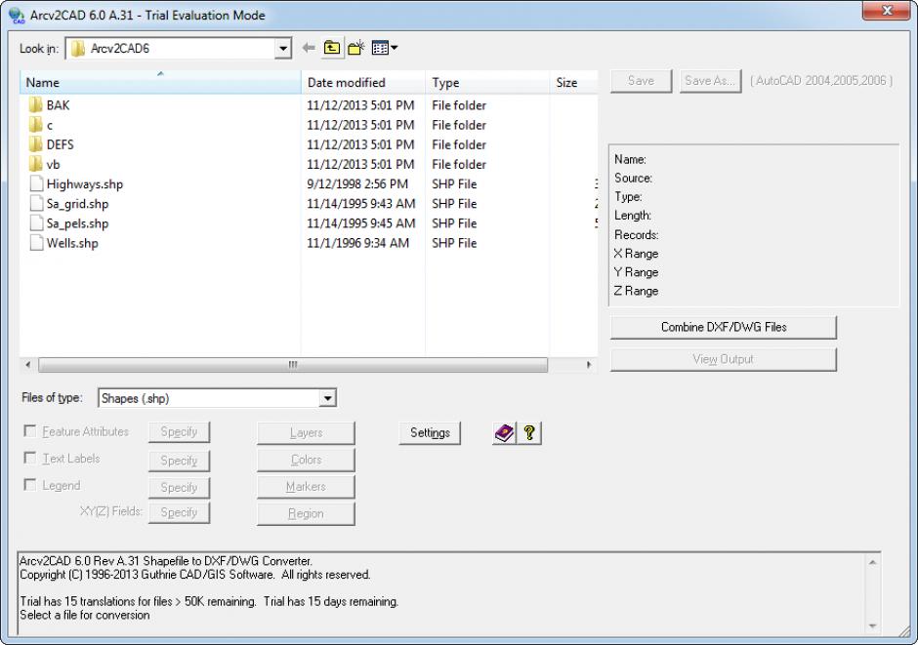918x645 pixels.
Task: Click SHP File type of Wells.shp
Action: (454, 243)
